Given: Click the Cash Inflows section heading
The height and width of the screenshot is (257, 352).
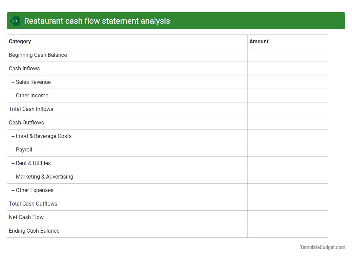Looking at the screenshot, I should [24, 68].
